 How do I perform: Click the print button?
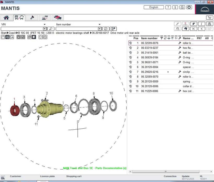210,24
